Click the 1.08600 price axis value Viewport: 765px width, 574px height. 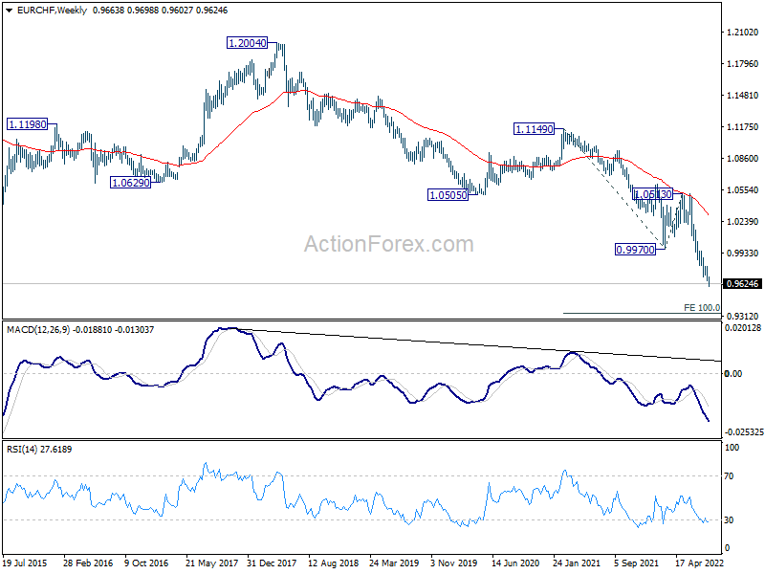click(x=743, y=159)
